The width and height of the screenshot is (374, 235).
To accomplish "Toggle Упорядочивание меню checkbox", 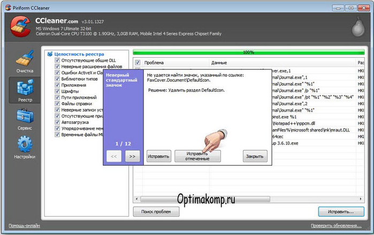I will (x=57, y=128).
